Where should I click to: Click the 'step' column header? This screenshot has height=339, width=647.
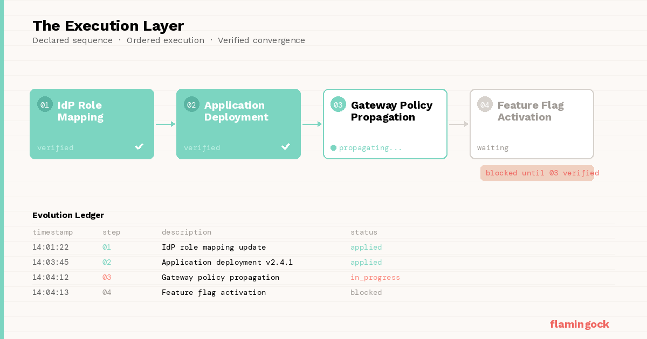112,232
